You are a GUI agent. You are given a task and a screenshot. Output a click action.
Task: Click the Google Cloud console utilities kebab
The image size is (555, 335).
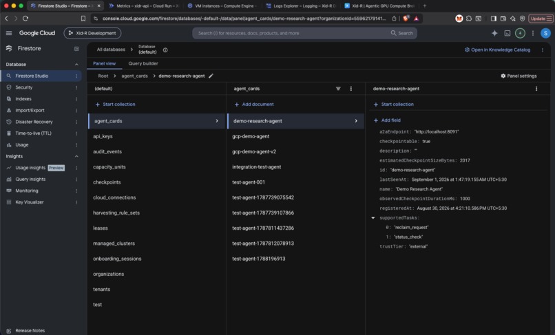coord(533,33)
